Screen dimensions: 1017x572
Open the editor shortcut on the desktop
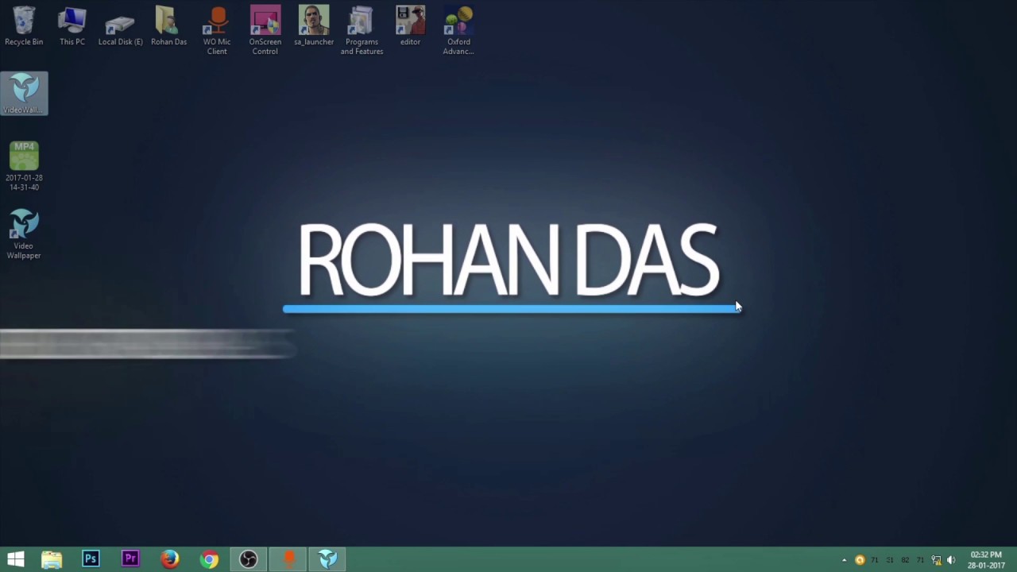click(x=410, y=20)
